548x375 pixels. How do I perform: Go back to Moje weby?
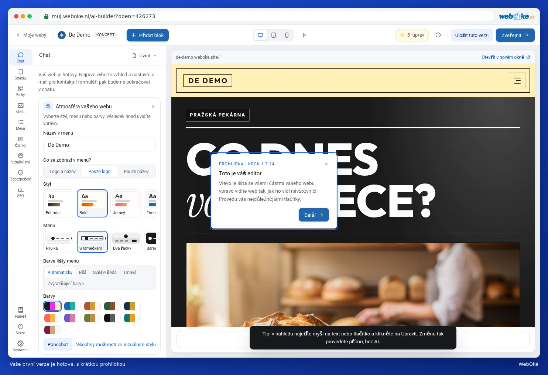click(x=31, y=35)
